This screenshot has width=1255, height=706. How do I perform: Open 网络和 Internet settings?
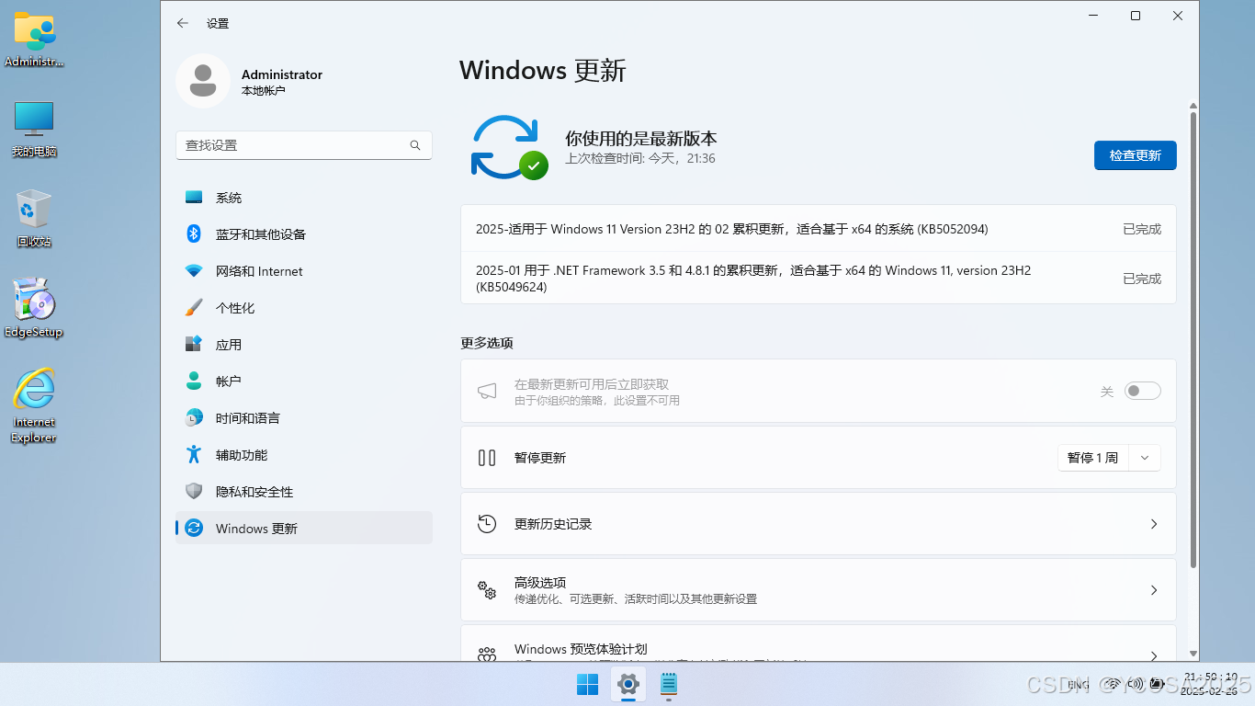pos(303,271)
